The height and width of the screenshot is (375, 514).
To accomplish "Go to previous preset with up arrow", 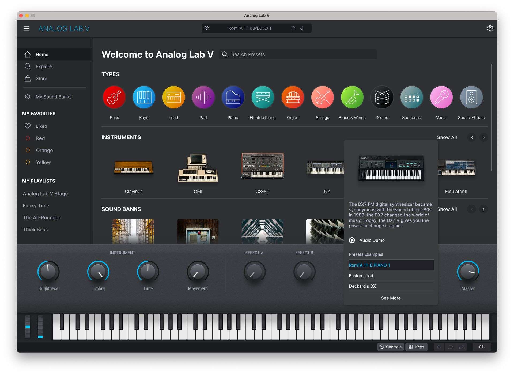I will point(293,28).
